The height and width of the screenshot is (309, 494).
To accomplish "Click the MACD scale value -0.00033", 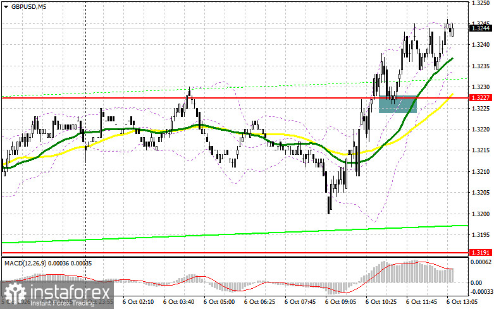I will [x=481, y=292].
